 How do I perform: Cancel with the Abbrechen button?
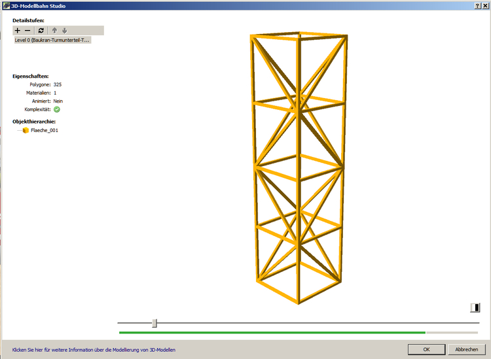coord(467,349)
